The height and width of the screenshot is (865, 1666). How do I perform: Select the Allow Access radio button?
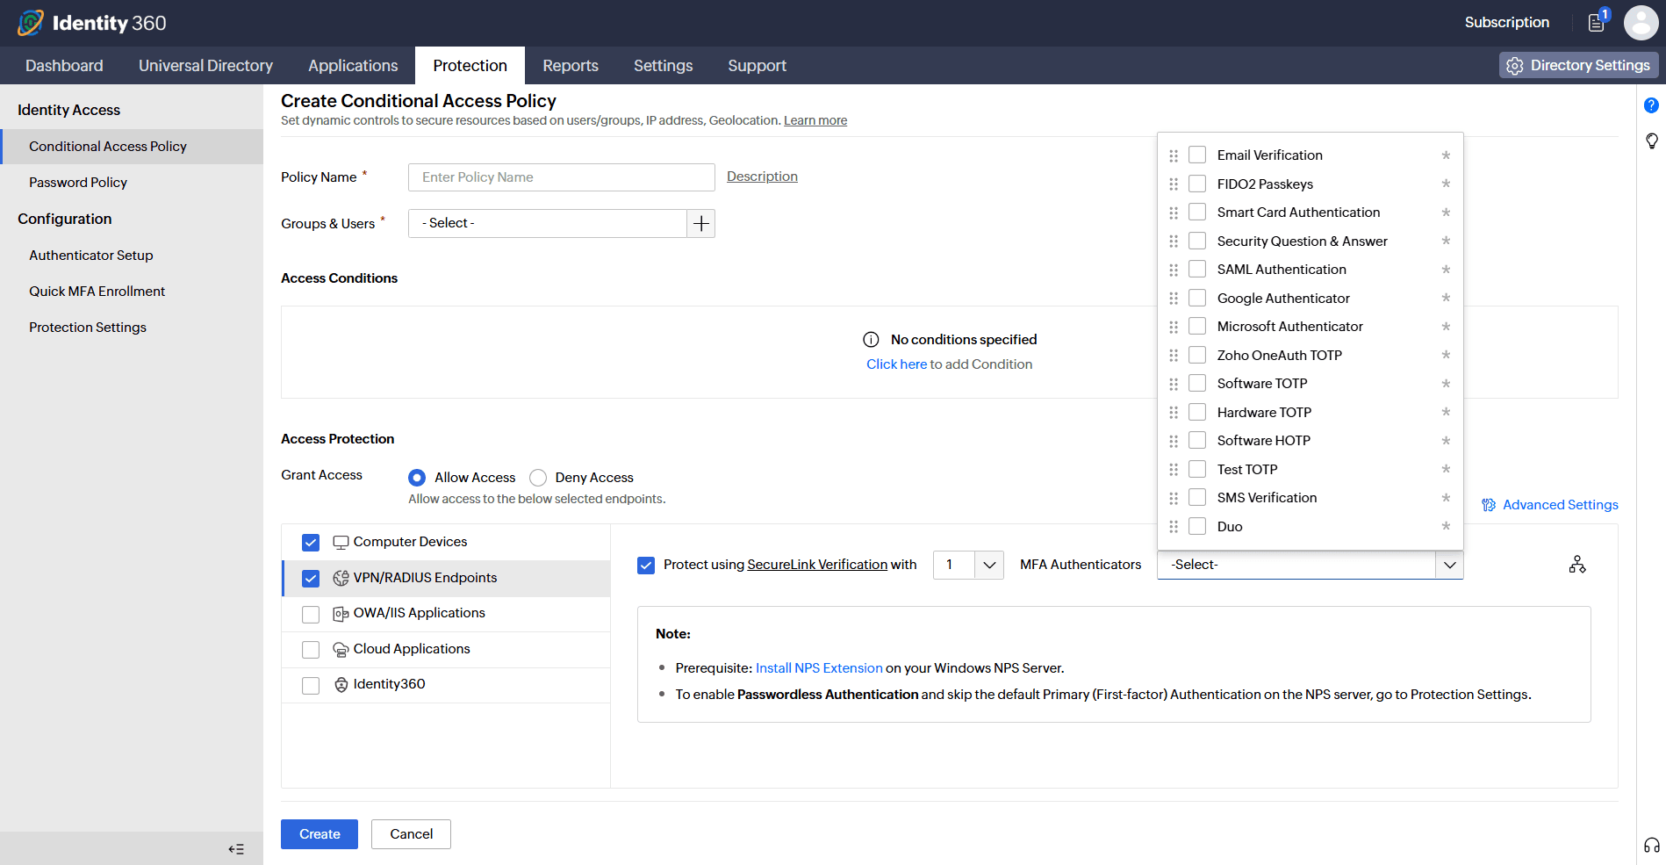pyautogui.click(x=417, y=478)
